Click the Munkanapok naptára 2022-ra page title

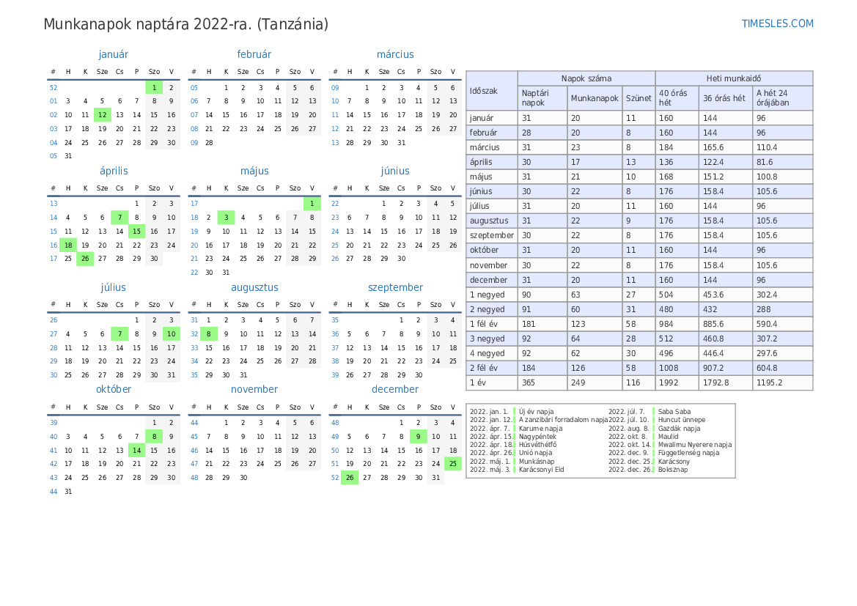186,24
